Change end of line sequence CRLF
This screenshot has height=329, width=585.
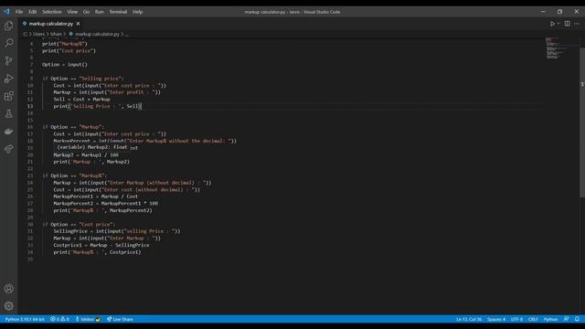click(x=533, y=319)
